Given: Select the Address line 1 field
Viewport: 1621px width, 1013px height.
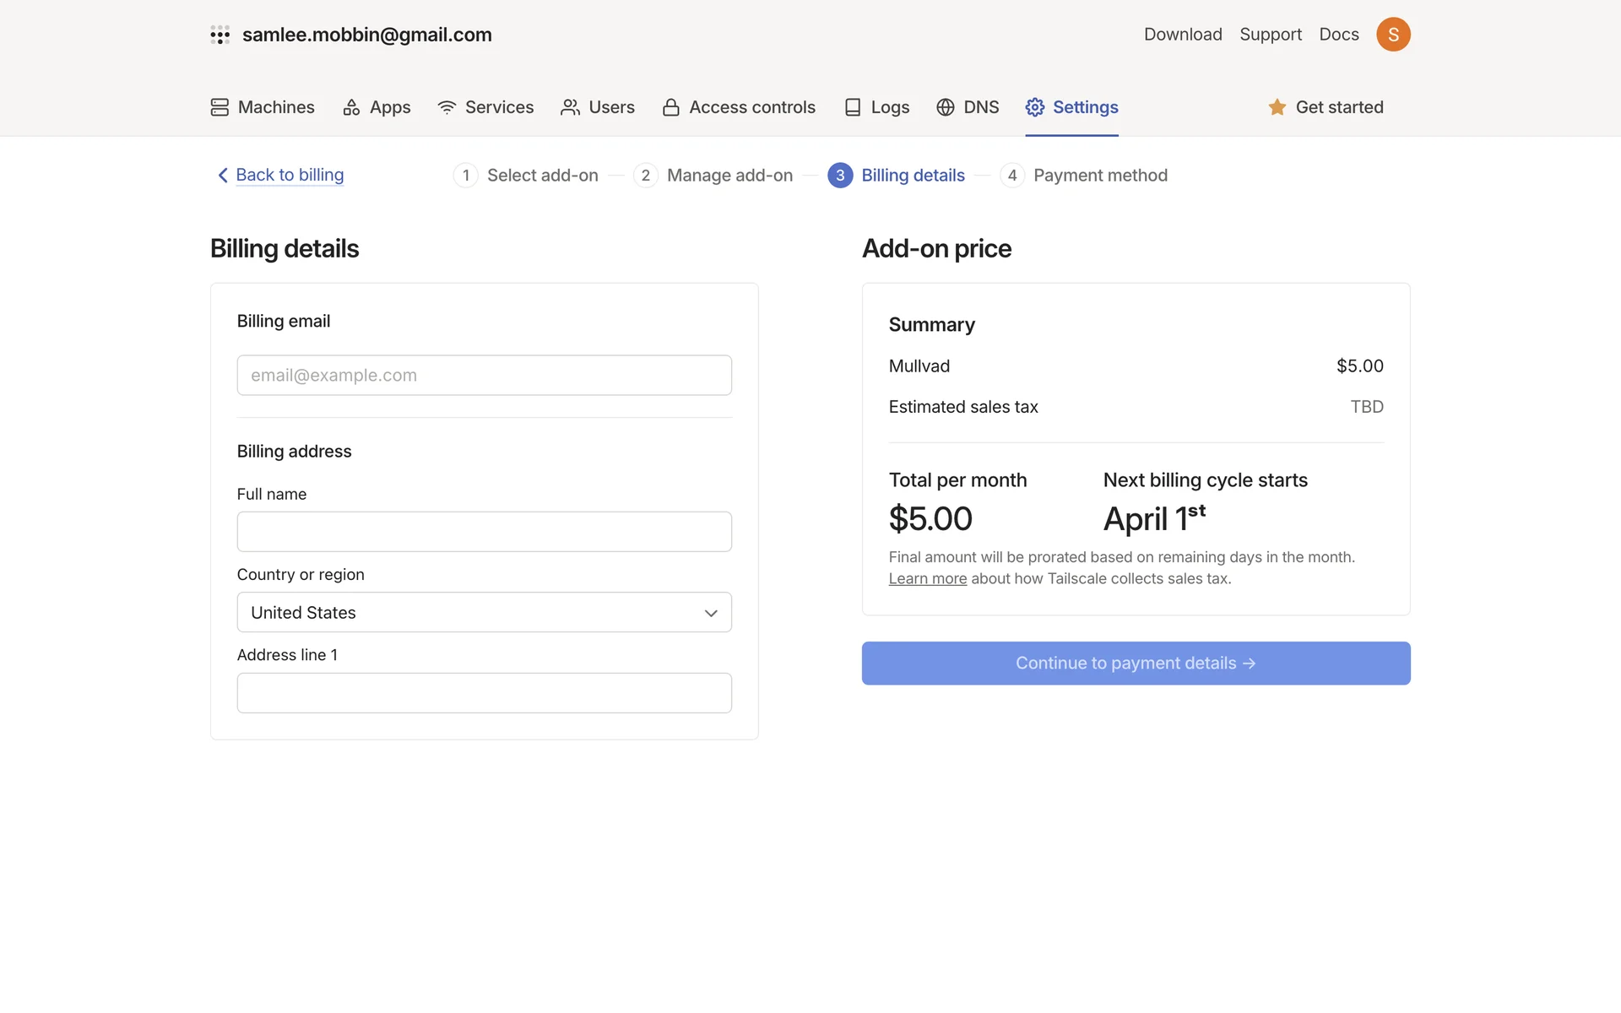Looking at the screenshot, I should [484, 693].
